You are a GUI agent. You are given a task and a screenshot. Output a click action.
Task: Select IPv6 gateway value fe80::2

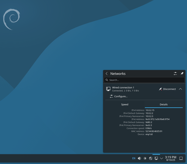(149, 122)
